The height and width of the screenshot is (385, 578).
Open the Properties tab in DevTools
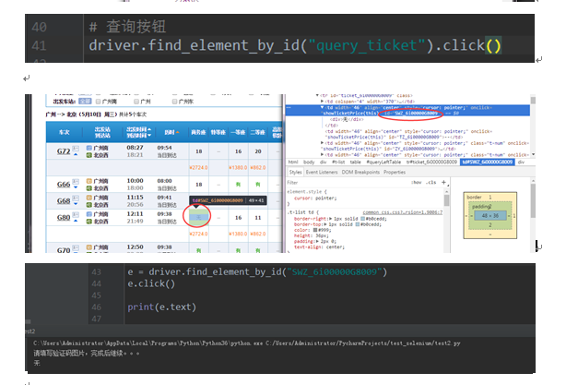[x=395, y=173]
